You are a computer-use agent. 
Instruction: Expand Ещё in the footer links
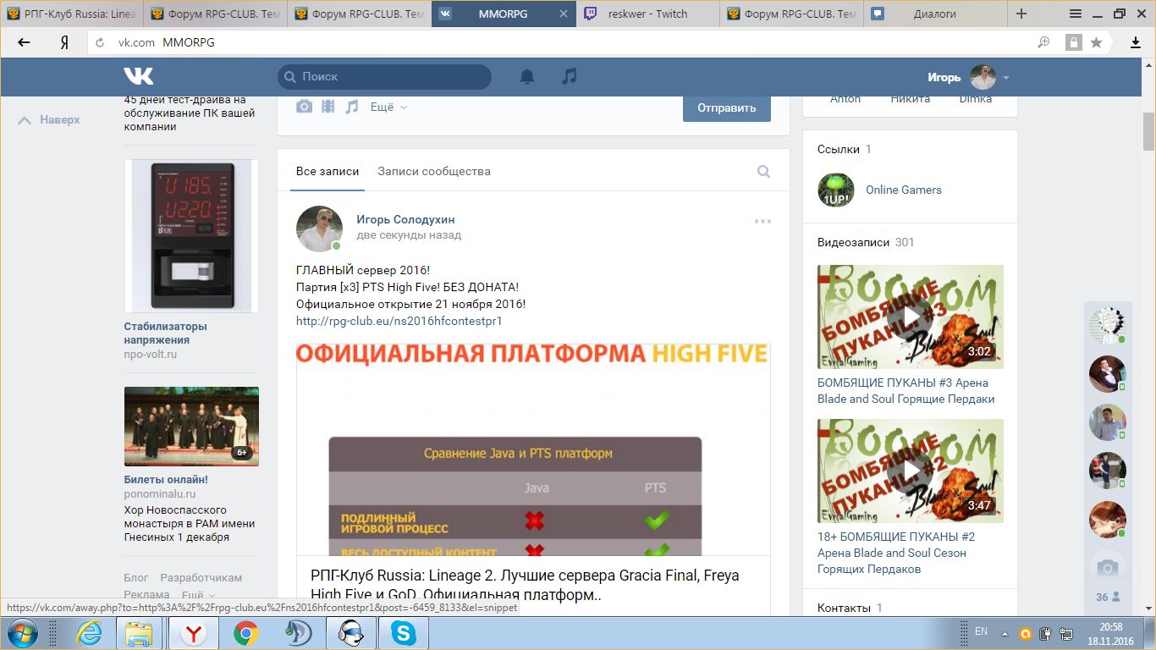(x=198, y=595)
